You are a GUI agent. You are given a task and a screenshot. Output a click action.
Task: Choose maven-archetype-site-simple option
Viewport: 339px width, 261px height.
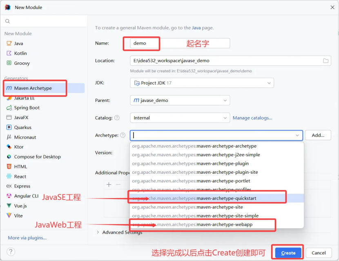click(217, 216)
